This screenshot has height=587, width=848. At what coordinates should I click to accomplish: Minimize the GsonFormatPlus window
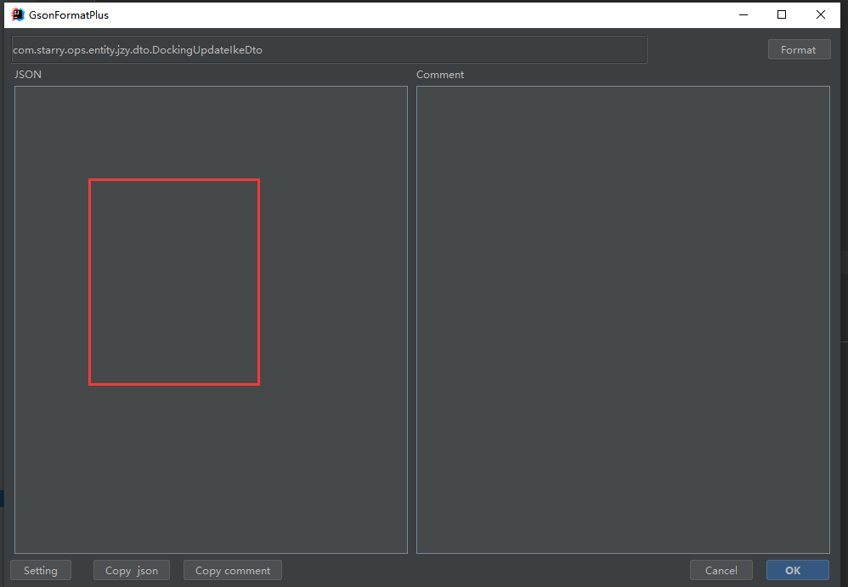pyautogui.click(x=743, y=14)
